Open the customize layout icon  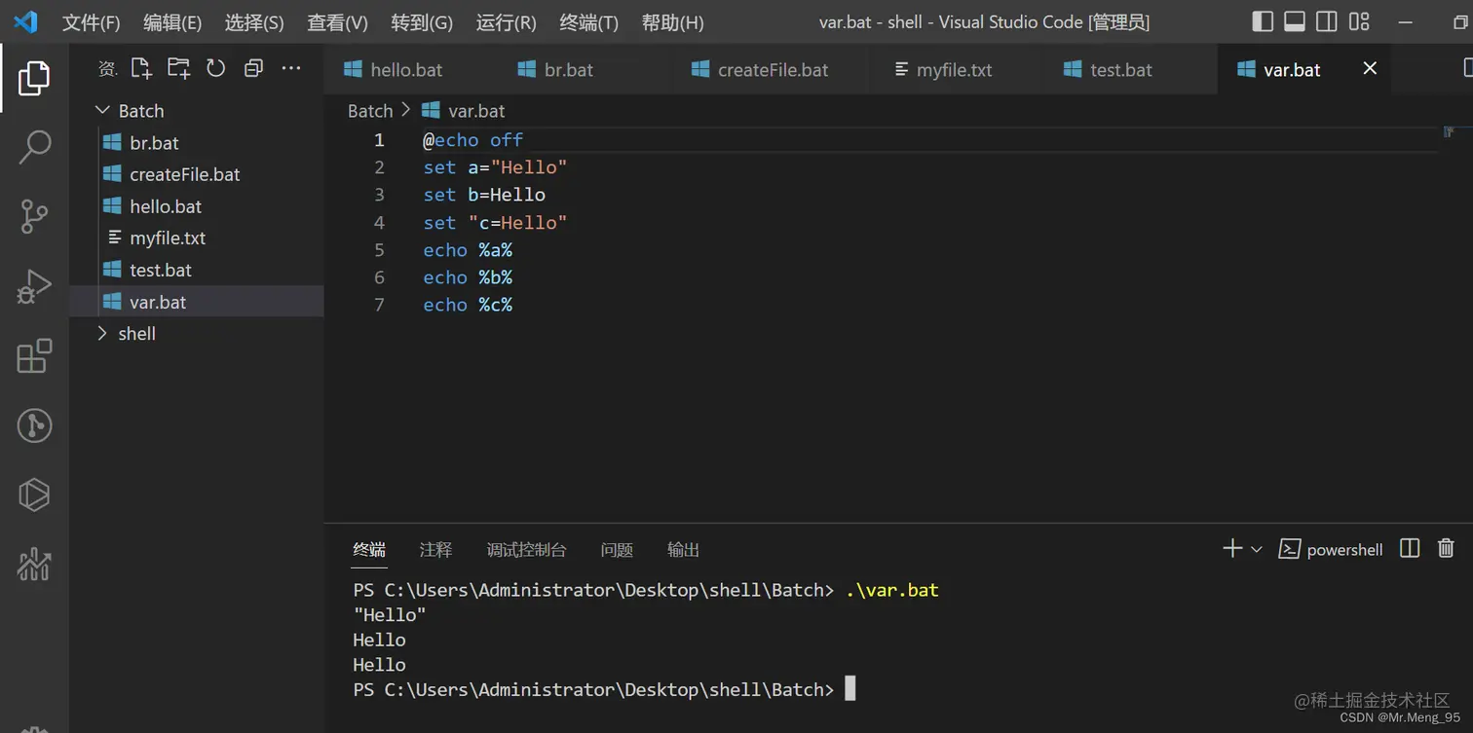[1359, 21]
